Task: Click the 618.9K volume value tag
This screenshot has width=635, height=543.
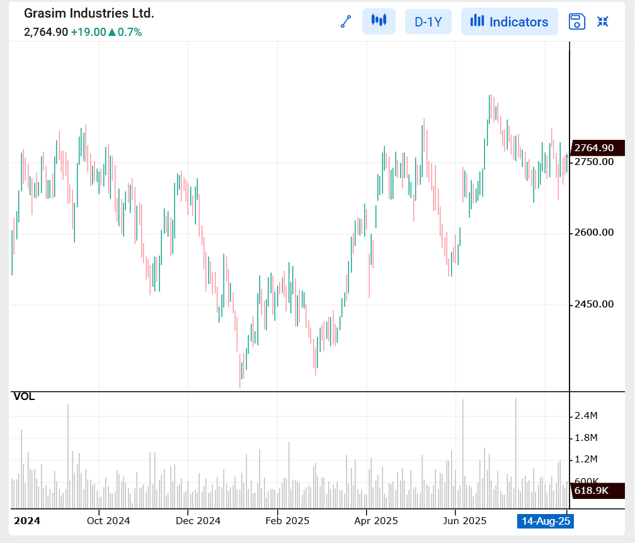Action: pos(597,491)
